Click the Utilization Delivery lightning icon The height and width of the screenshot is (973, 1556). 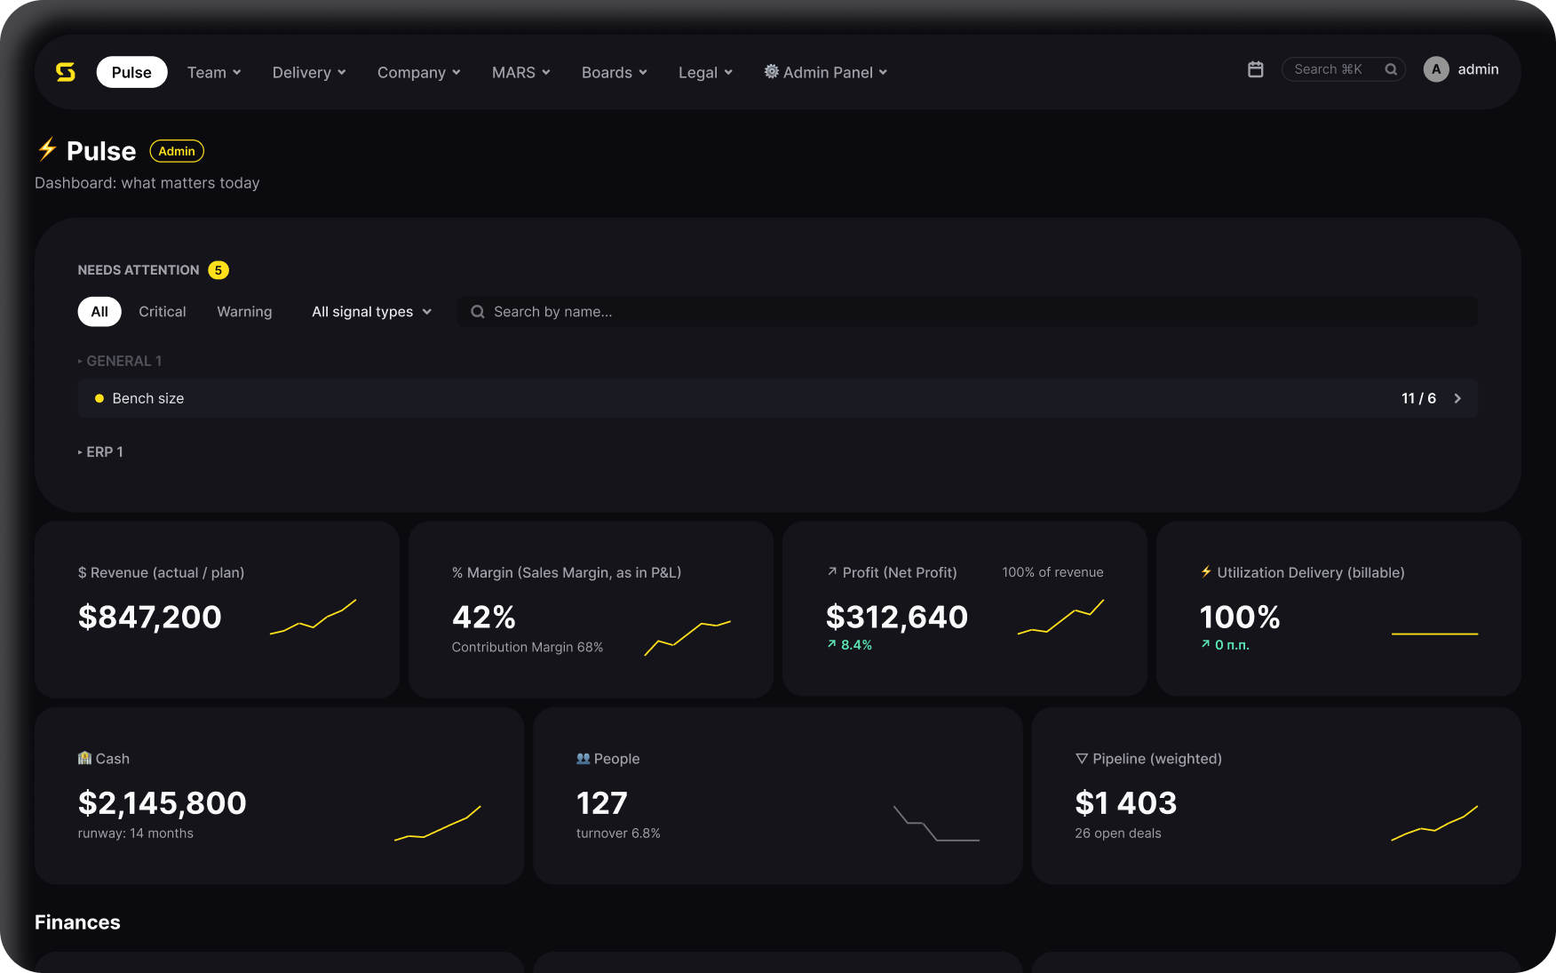[1206, 571]
